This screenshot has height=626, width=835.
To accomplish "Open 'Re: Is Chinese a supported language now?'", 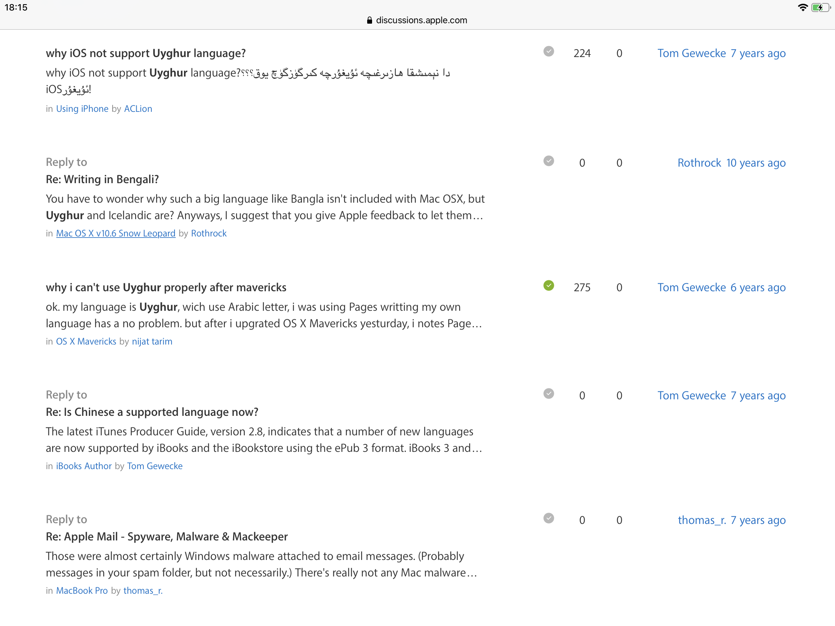I will [x=152, y=412].
